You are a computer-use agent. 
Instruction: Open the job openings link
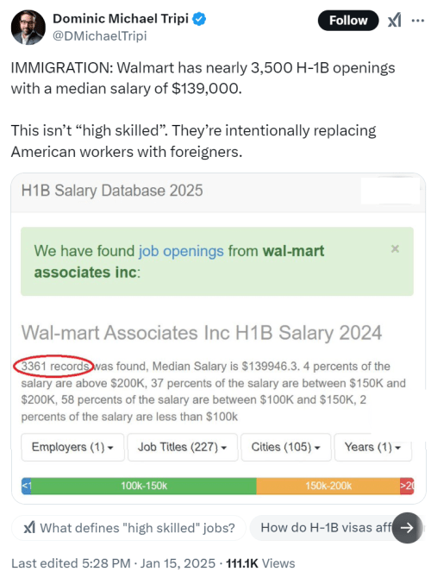coord(181,251)
